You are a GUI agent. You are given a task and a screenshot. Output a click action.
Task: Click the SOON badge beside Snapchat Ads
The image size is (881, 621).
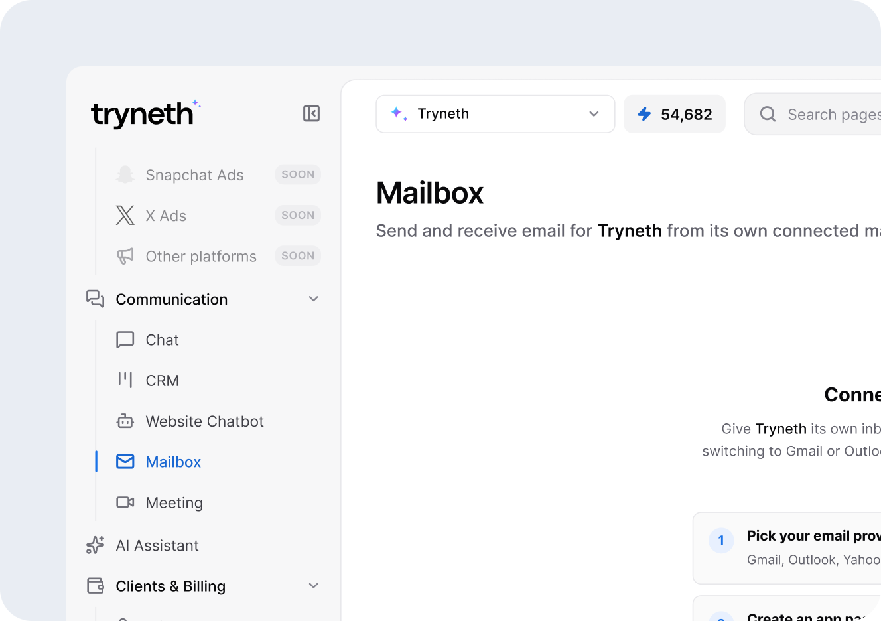point(298,174)
